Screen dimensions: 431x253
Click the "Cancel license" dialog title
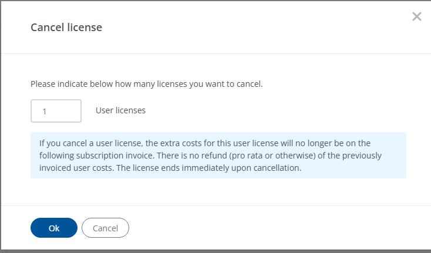point(66,27)
